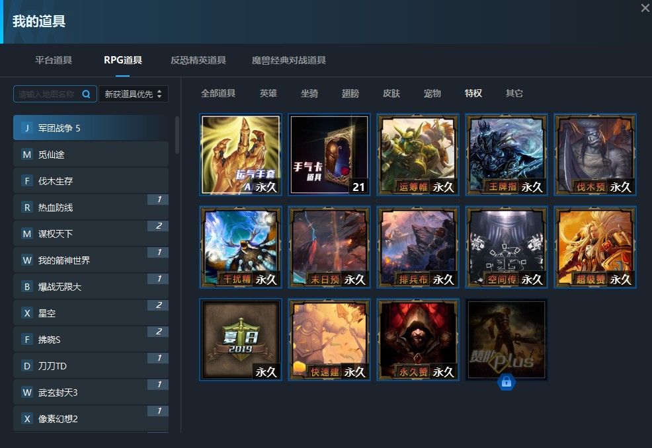This screenshot has width=652, height=448.
Task: Select the 超级赞 permanent item
Action: point(595,247)
